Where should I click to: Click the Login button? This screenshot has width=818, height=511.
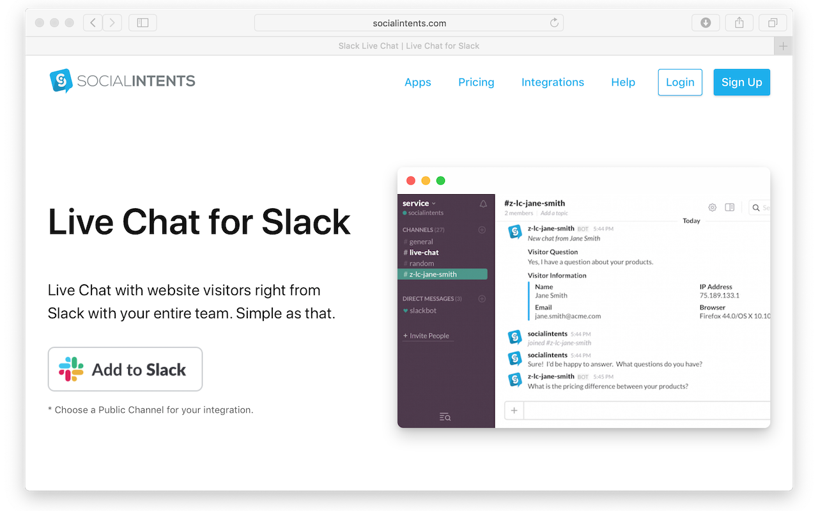point(680,82)
